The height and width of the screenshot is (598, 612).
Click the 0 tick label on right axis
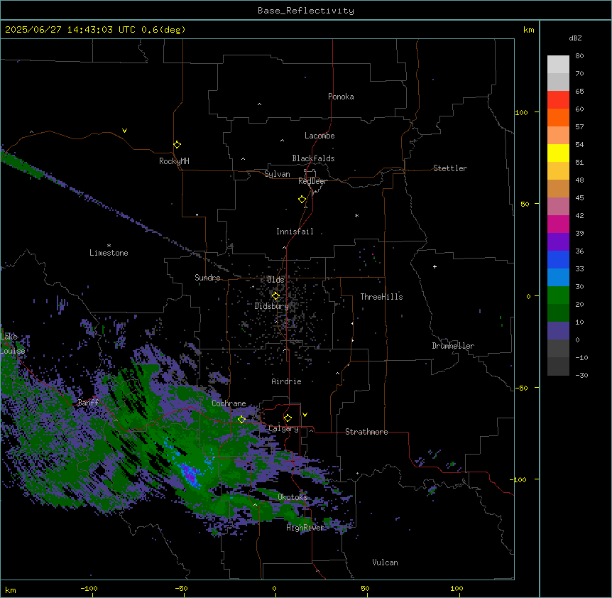(x=528, y=296)
